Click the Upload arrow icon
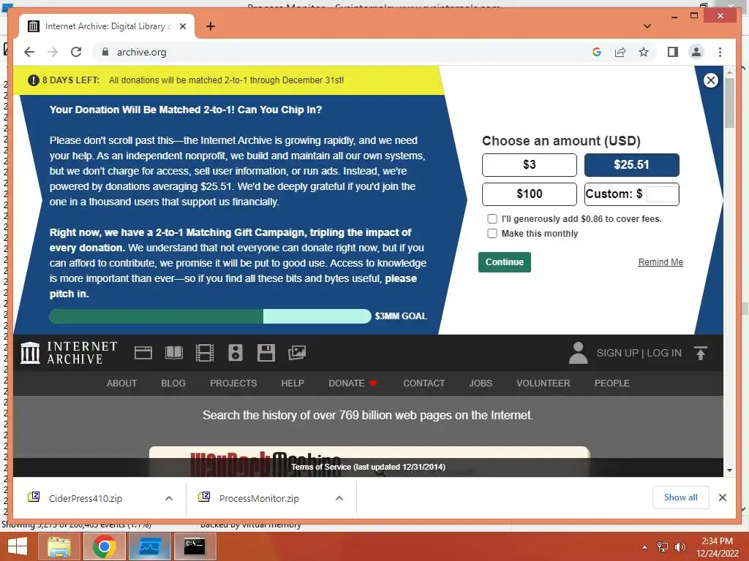This screenshot has height=561, width=749. pyautogui.click(x=701, y=353)
